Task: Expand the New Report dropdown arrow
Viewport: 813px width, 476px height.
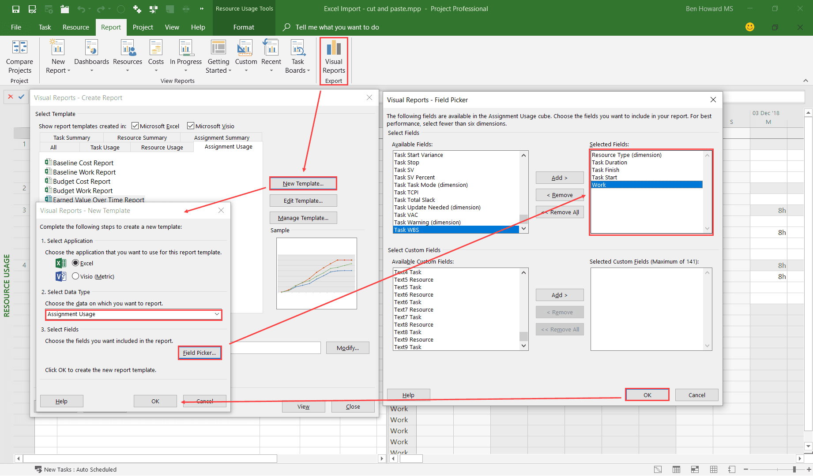Action: (x=69, y=71)
